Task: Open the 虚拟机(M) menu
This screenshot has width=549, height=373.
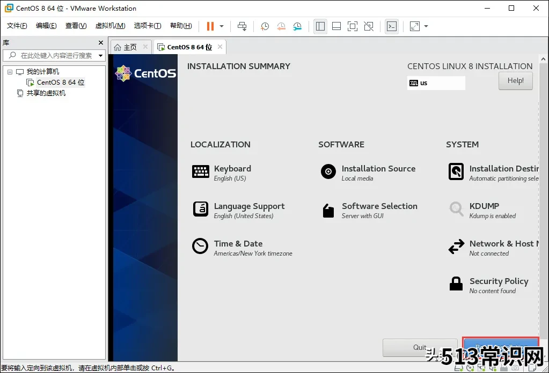Action: point(111,26)
